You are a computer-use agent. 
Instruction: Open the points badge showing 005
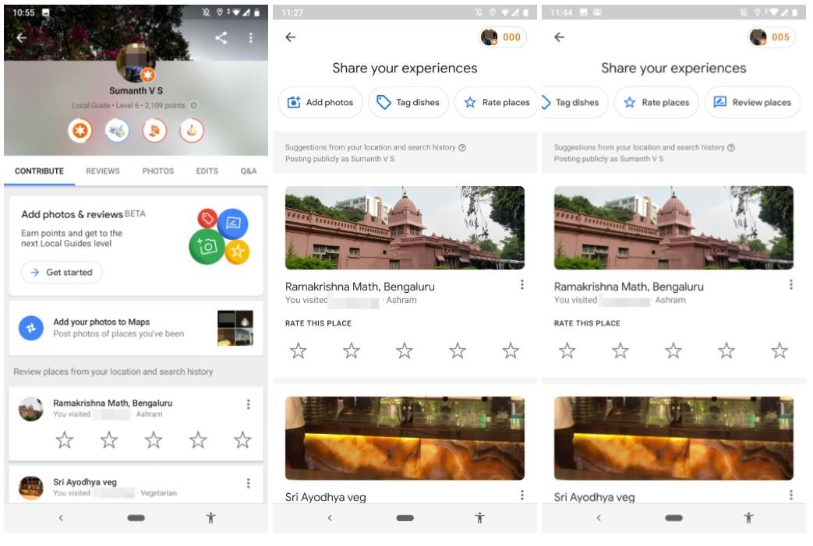point(771,37)
